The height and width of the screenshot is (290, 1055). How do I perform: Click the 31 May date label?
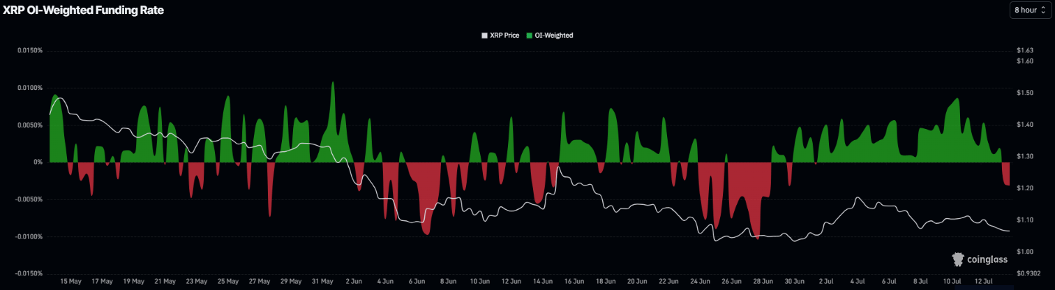coord(322,282)
